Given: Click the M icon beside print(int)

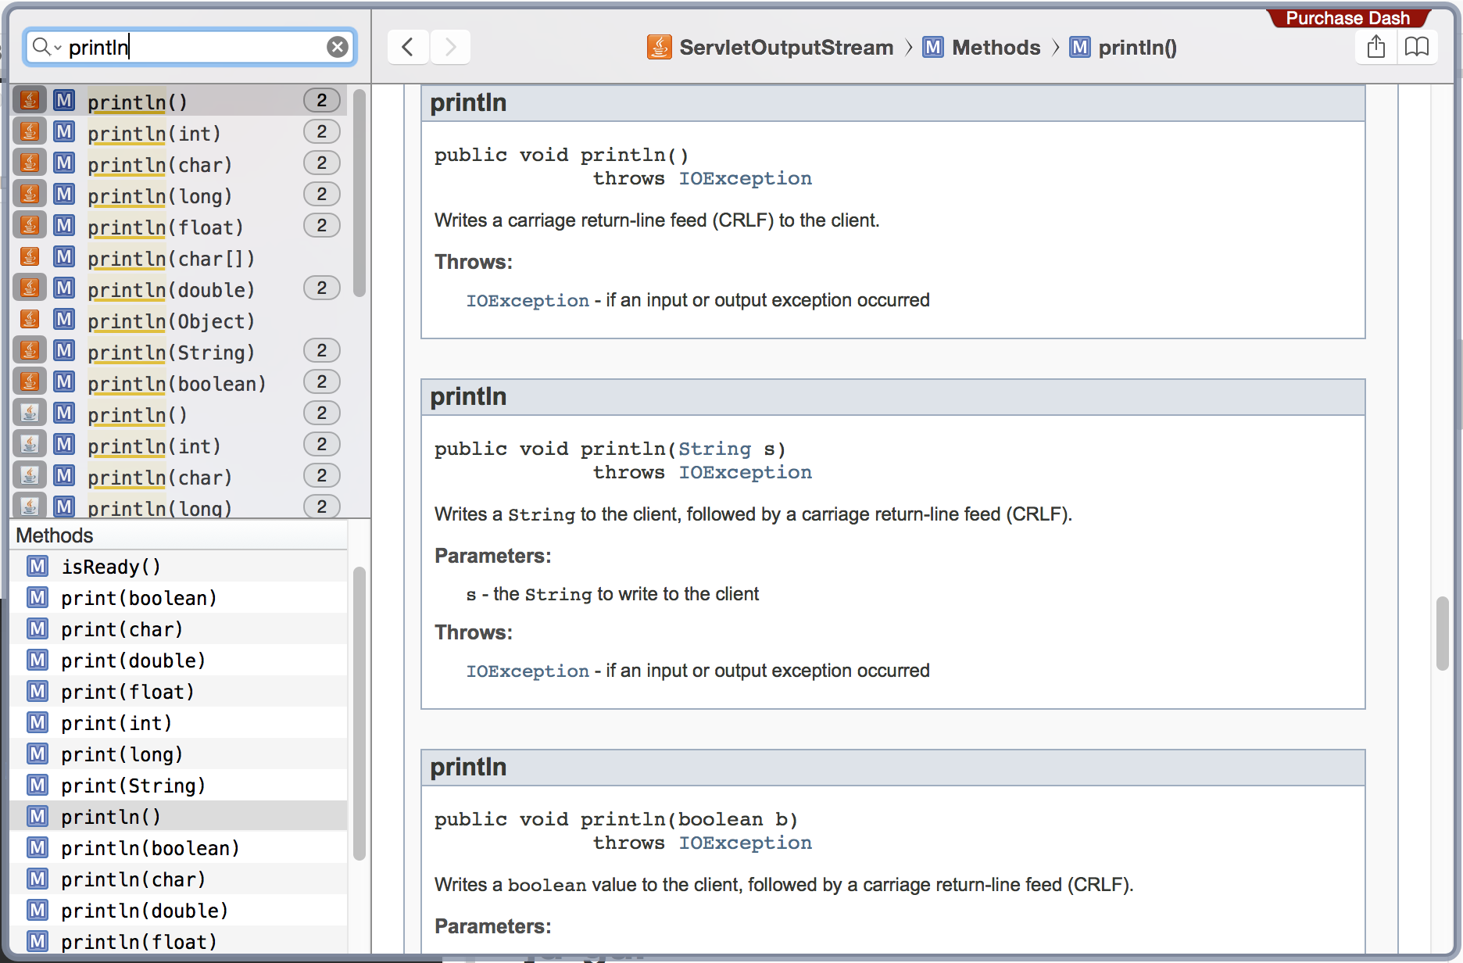Looking at the screenshot, I should (x=38, y=722).
